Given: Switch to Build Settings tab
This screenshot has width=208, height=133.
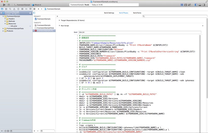Looking at the screenshot, I should (109, 13).
